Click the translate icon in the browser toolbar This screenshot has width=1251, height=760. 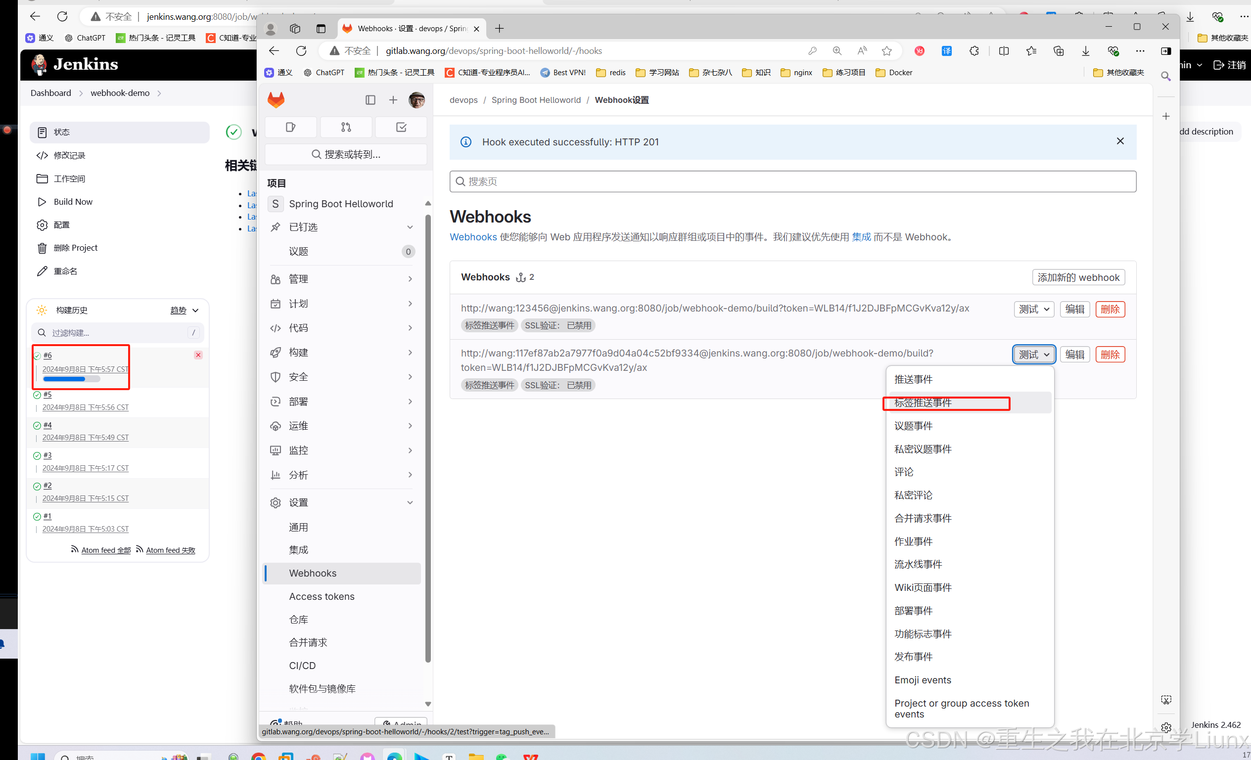tap(946, 51)
